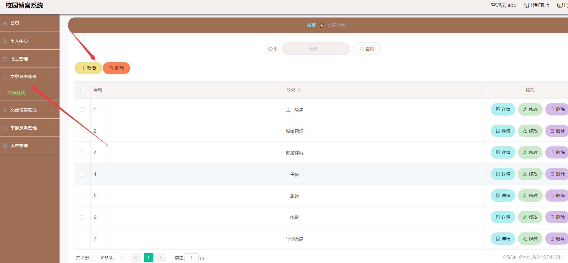Click 修改 for row 服饰

pos(530,196)
